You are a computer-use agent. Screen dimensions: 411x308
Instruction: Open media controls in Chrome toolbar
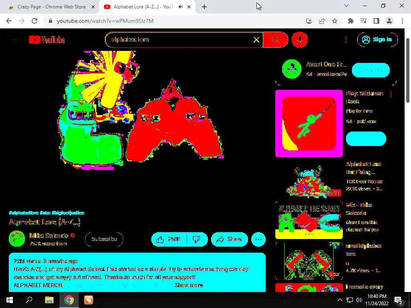point(364,21)
